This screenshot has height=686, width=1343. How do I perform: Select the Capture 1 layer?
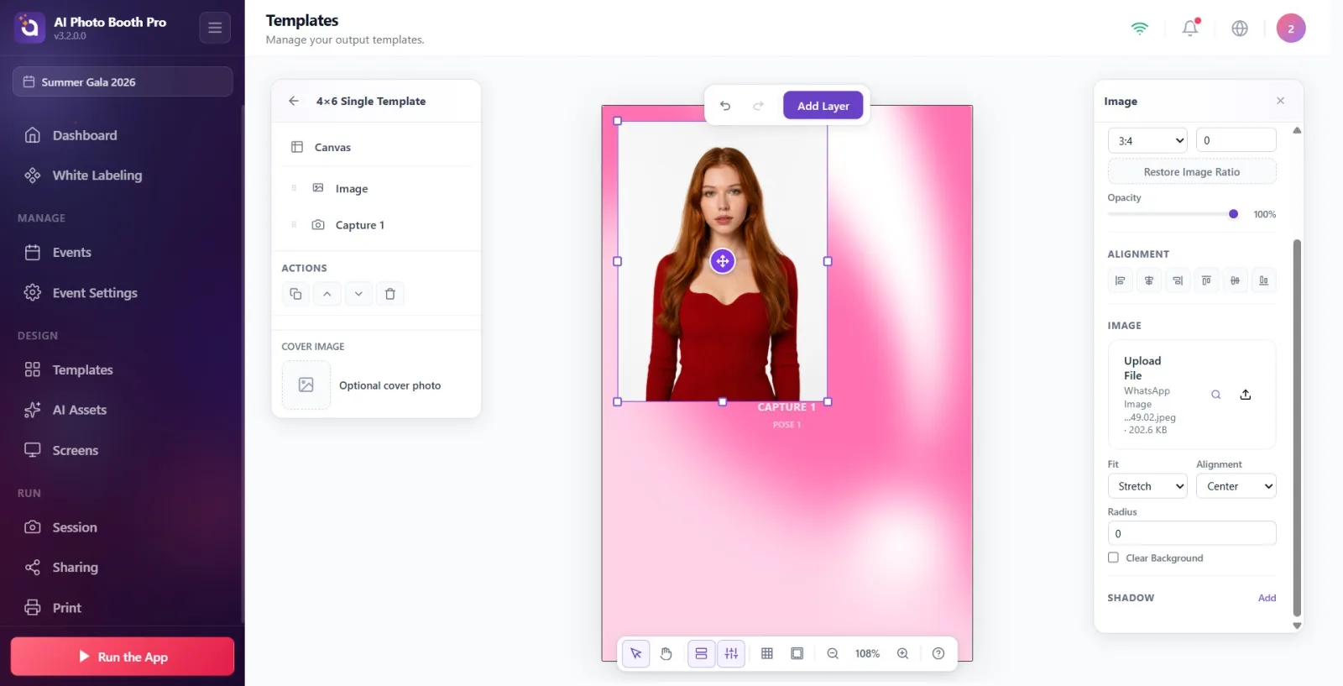tap(376, 225)
